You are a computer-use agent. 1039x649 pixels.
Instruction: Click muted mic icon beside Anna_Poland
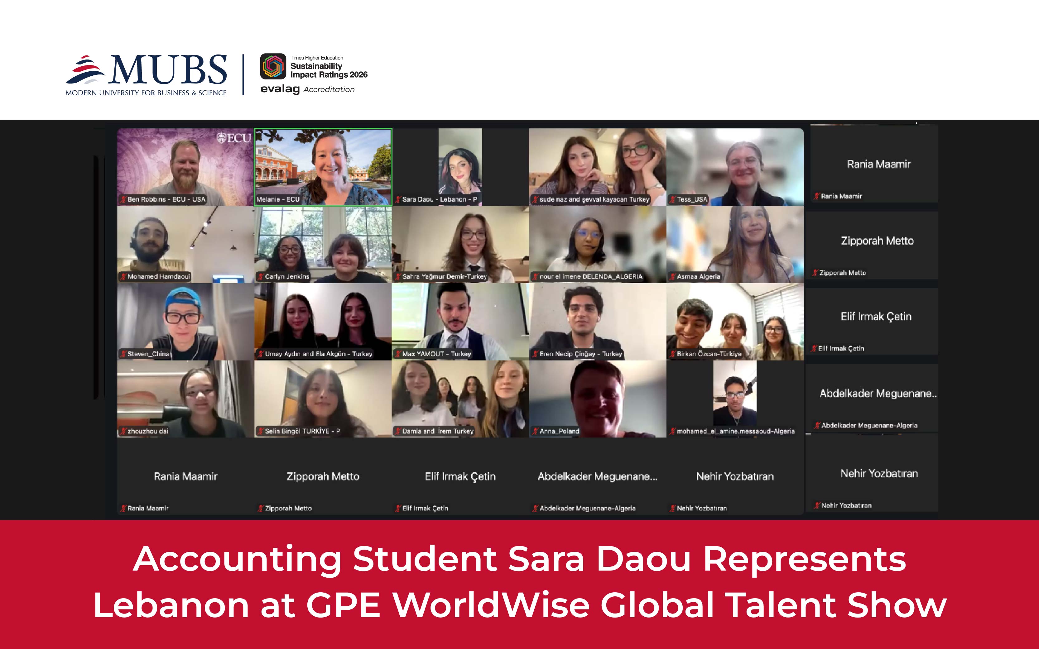click(535, 431)
